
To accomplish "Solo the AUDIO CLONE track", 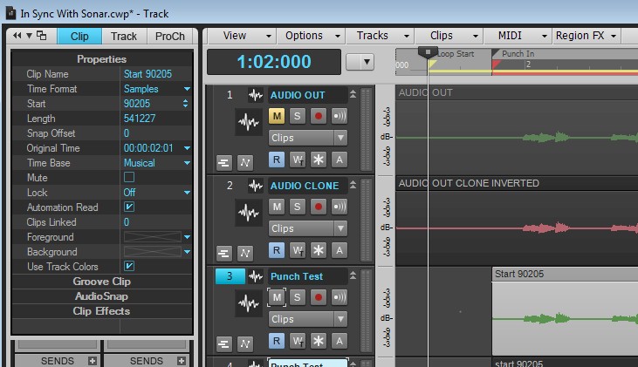I will pyautogui.click(x=298, y=207).
